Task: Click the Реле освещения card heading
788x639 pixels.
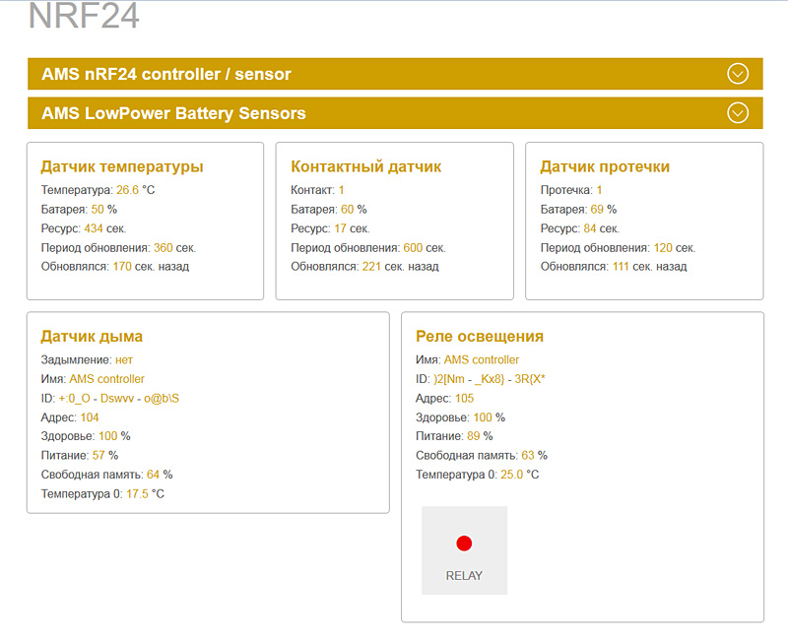Action: point(480,337)
